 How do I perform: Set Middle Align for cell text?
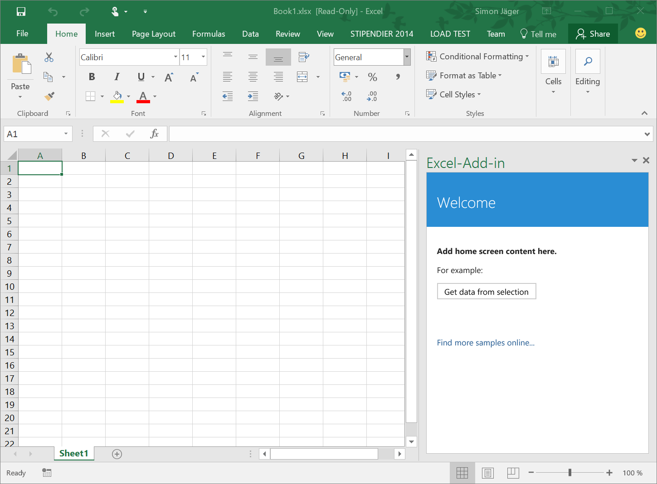click(253, 57)
